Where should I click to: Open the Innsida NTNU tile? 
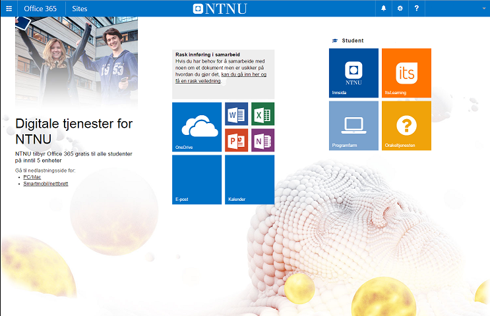point(353,73)
